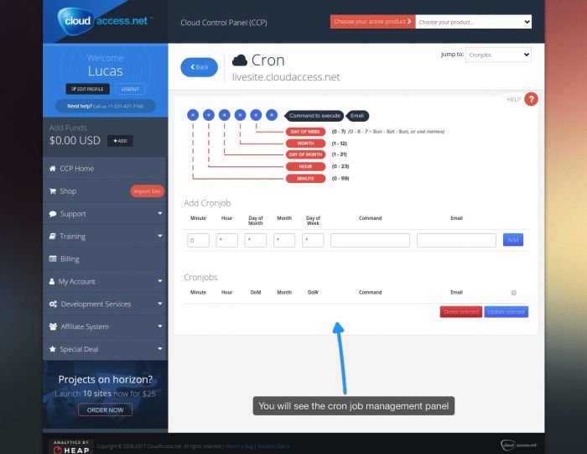Click the Billing card icon
This screenshot has height=454, width=587.
point(53,258)
